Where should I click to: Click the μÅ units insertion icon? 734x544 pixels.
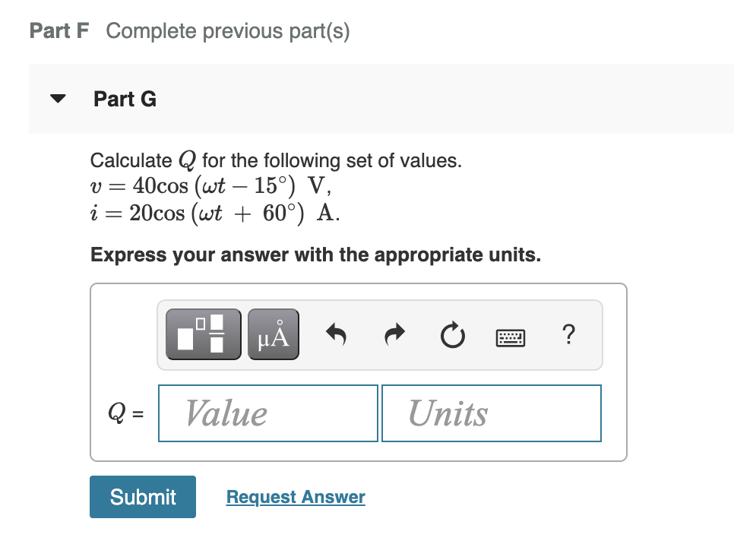pyautogui.click(x=273, y=333)
